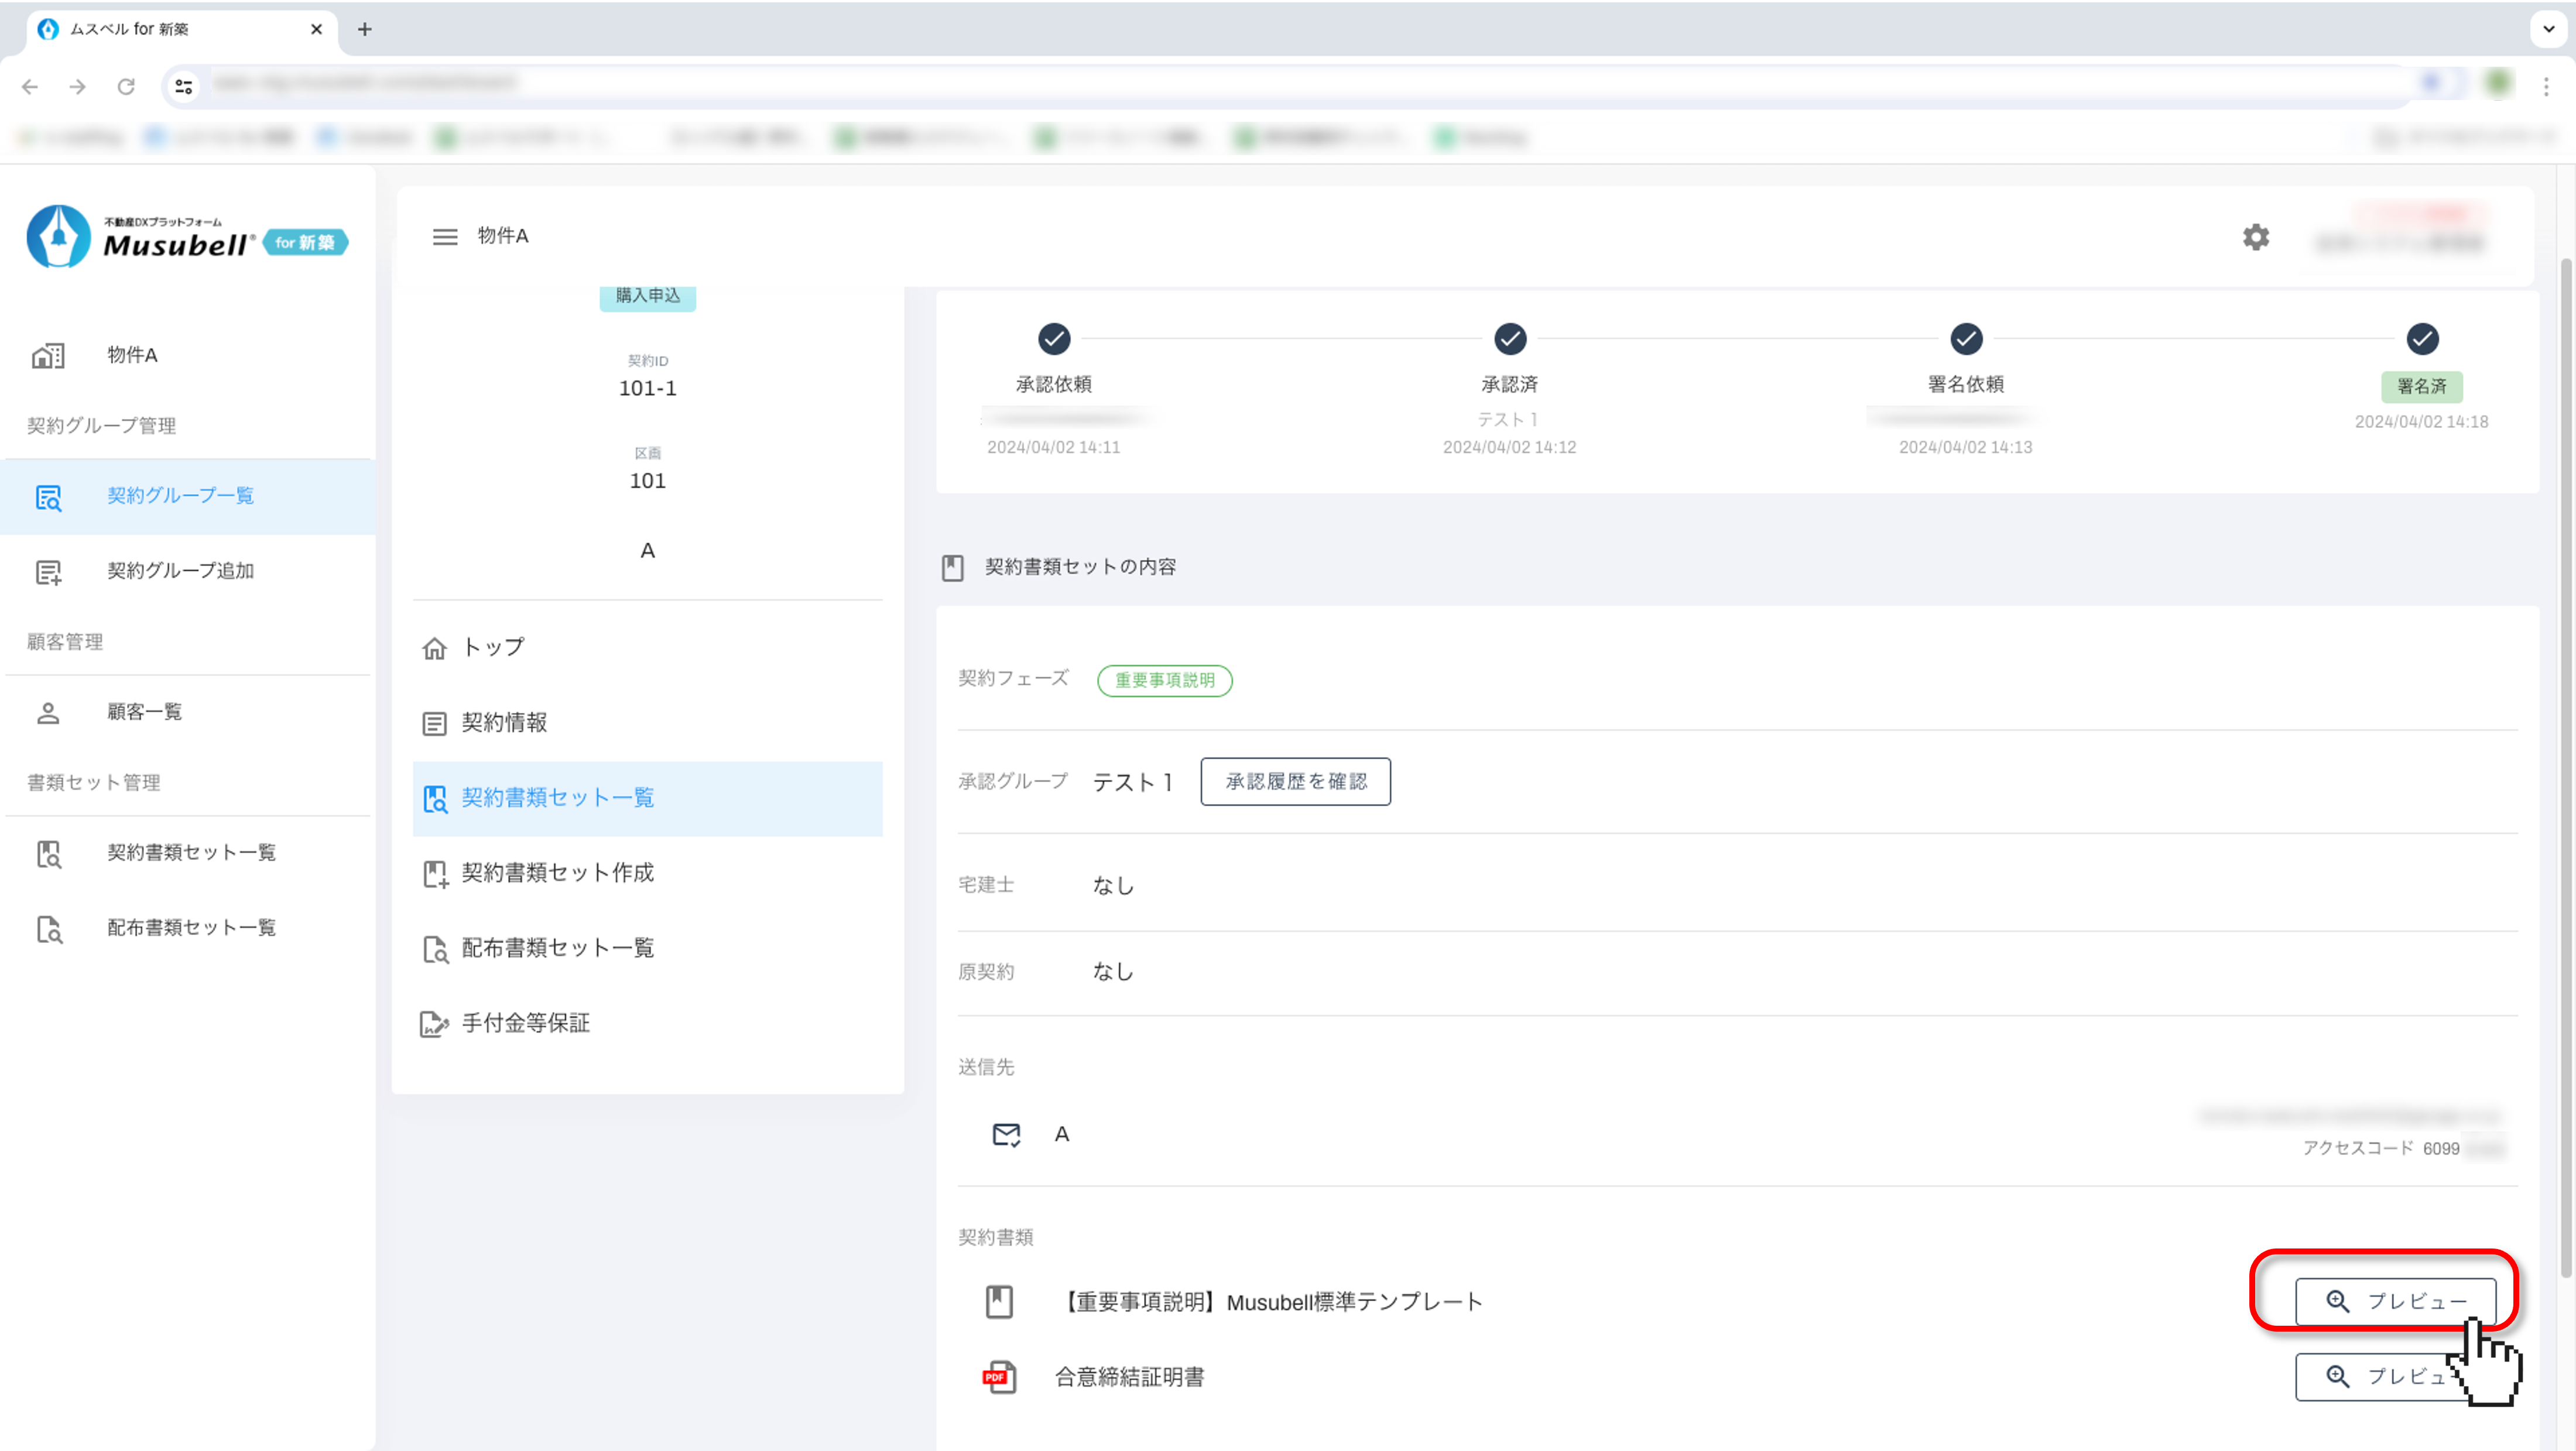Open a new browser tab
2576x1451 pixels.
tap(365, 29)
